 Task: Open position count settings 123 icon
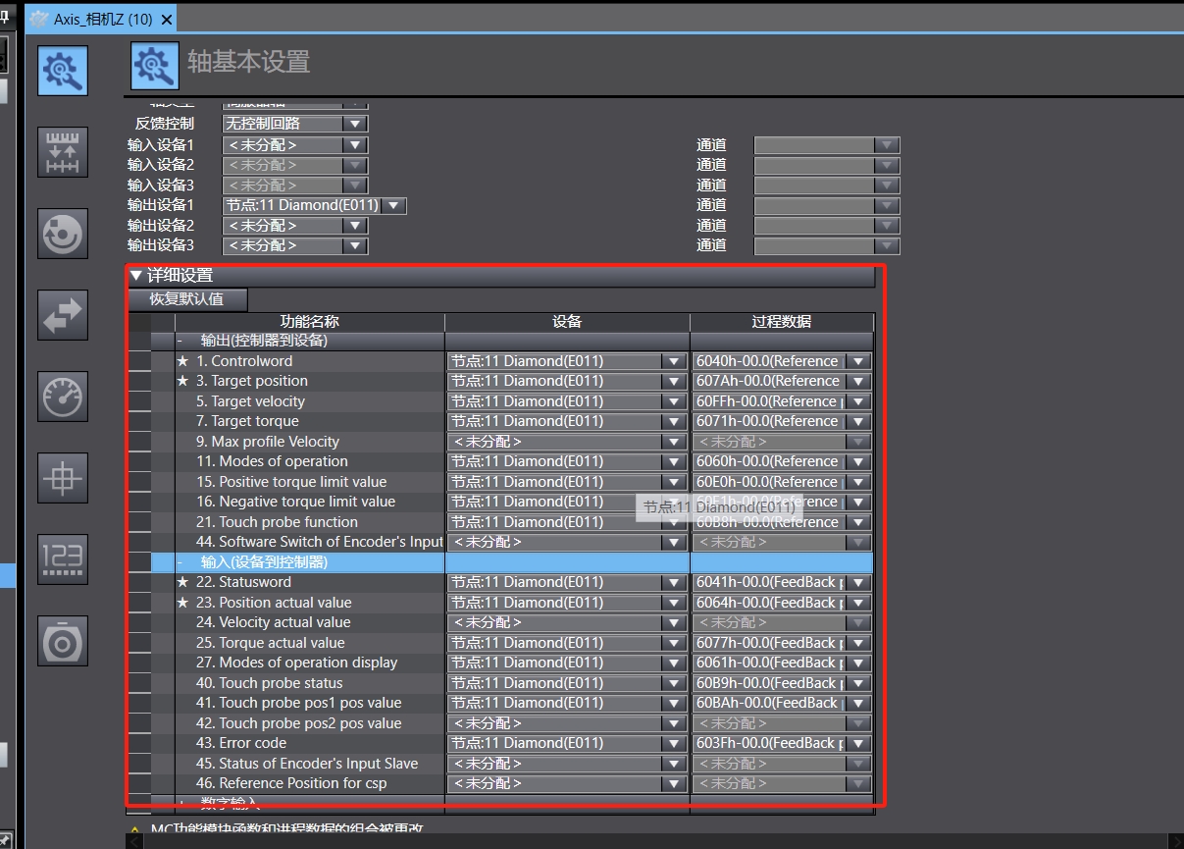coord(63,559)
